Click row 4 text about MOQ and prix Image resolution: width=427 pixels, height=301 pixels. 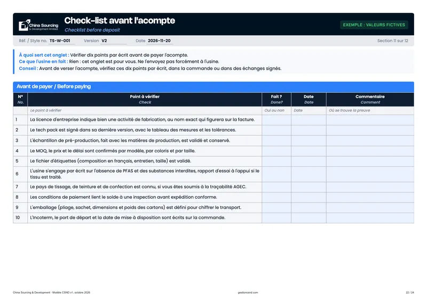tap(113, 151)
